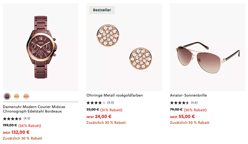The height and width of the screenshot is (144, 248).
Task: Choose the gold color swatch
Action: [x=17, y=96]
